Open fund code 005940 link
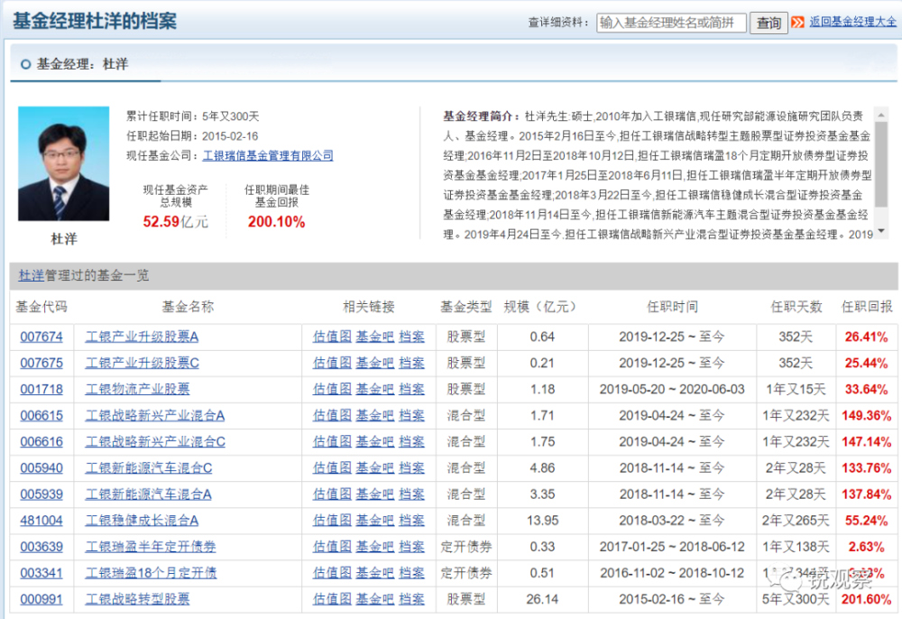This screenshot has height=619, width=902. pyautogui.click(x=41, y=468)
